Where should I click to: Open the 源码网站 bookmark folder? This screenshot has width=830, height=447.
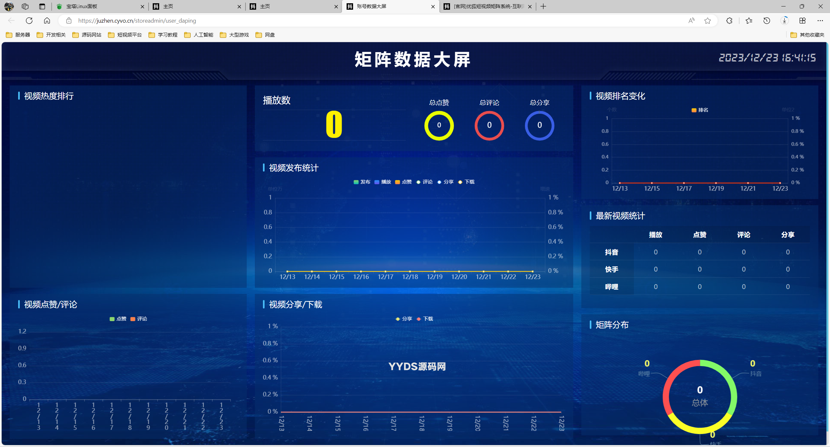87,35
